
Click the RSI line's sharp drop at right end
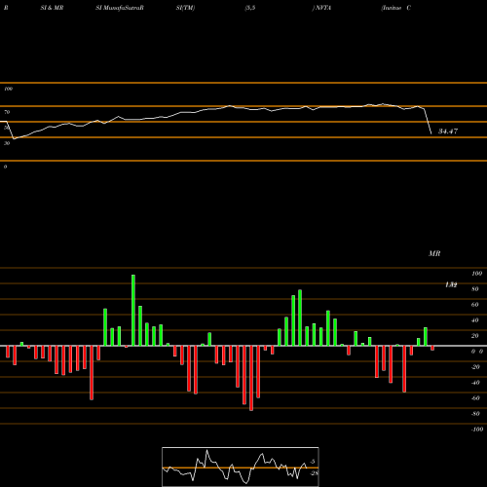click(x=428, y=122)
